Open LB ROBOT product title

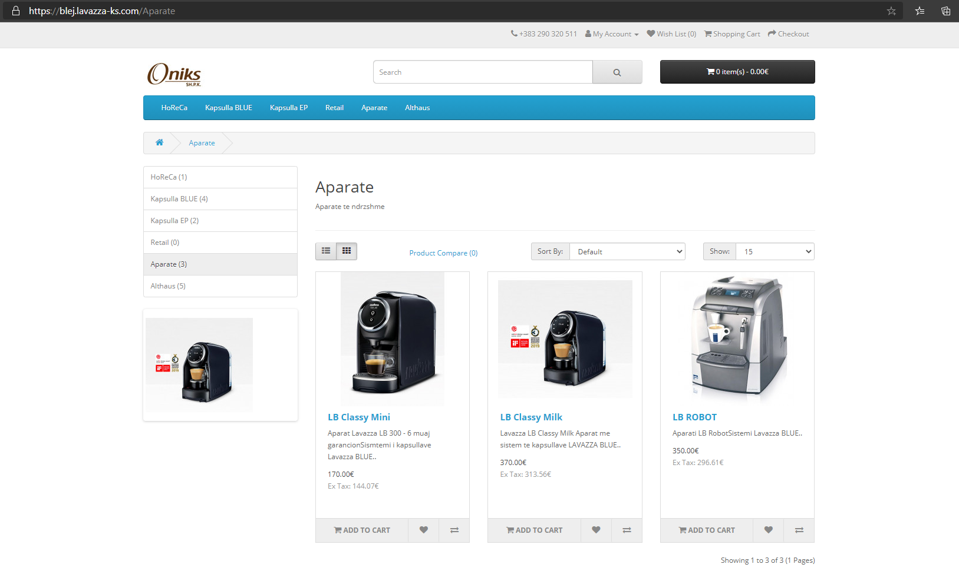point(694,417)
